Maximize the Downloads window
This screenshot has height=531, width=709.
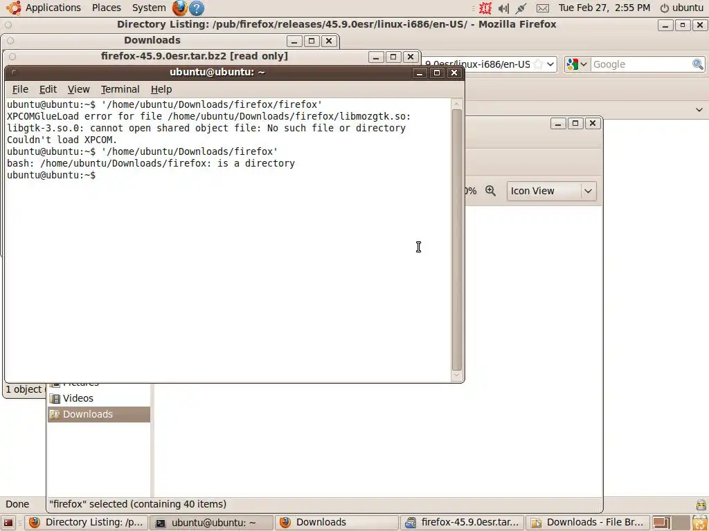pyautogui.click(x=312, y=41)
